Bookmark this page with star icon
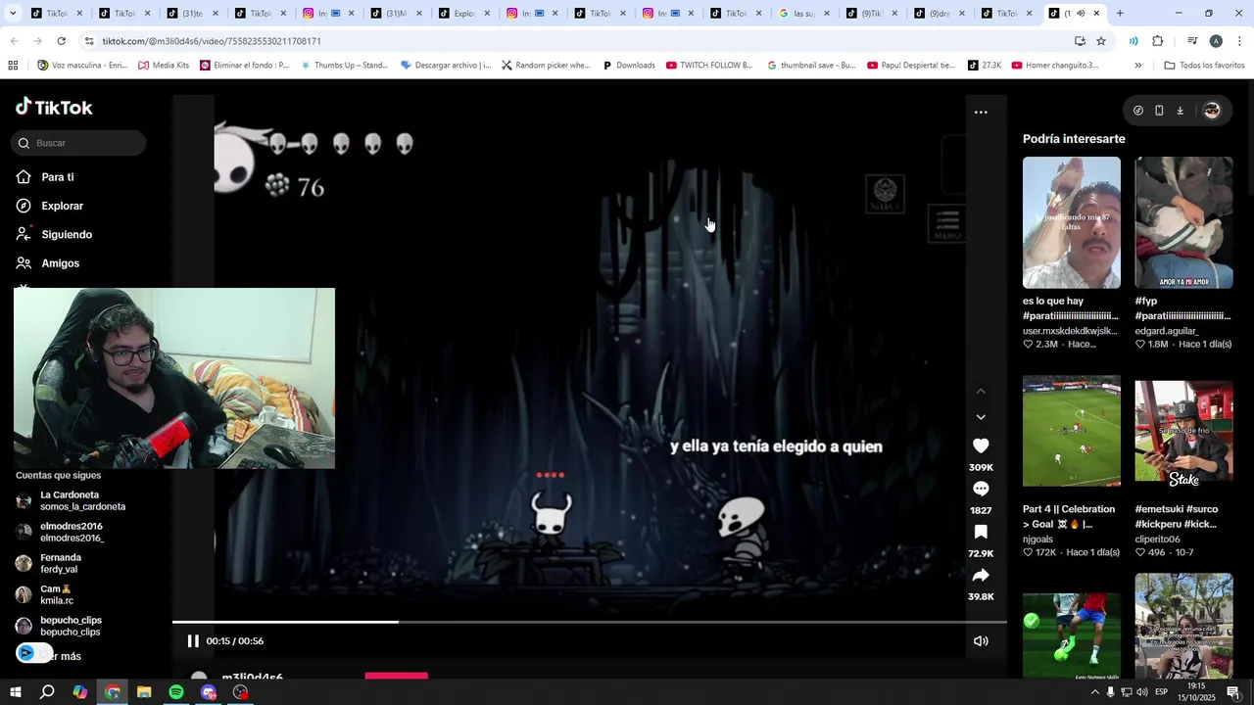 click(x=1101, y=41)
